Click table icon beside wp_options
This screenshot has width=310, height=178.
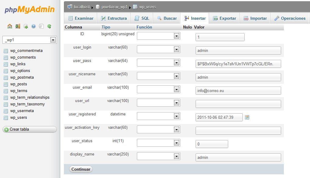click(x=6, y=71)
